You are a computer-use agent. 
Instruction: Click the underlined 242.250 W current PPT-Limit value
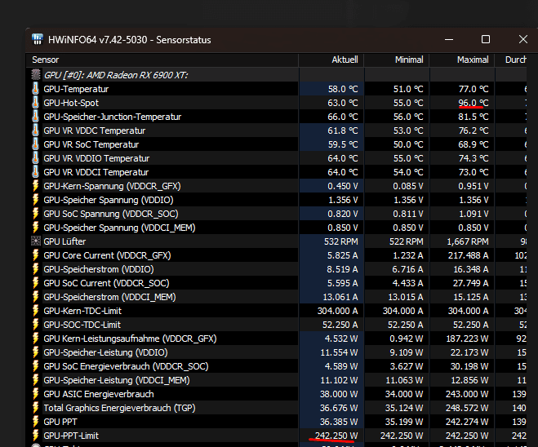click(336, 436)
